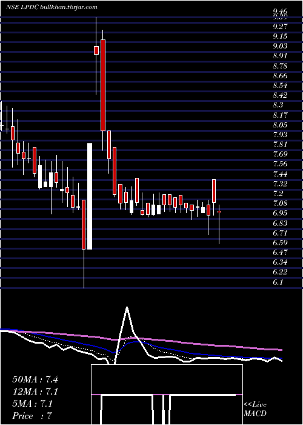Select the 8.05 price axis label

coord(280,125)
